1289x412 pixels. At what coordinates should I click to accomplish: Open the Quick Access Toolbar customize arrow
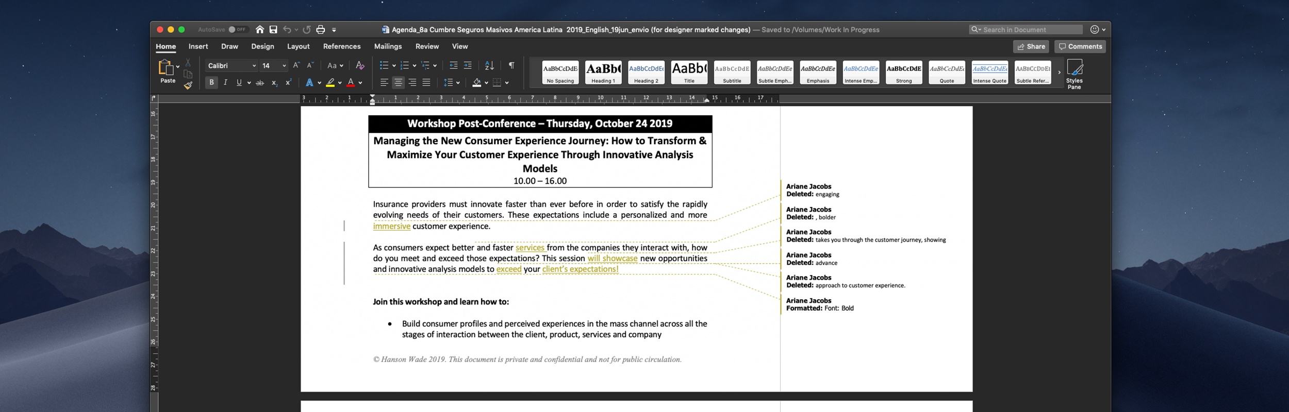pos(334,30)
